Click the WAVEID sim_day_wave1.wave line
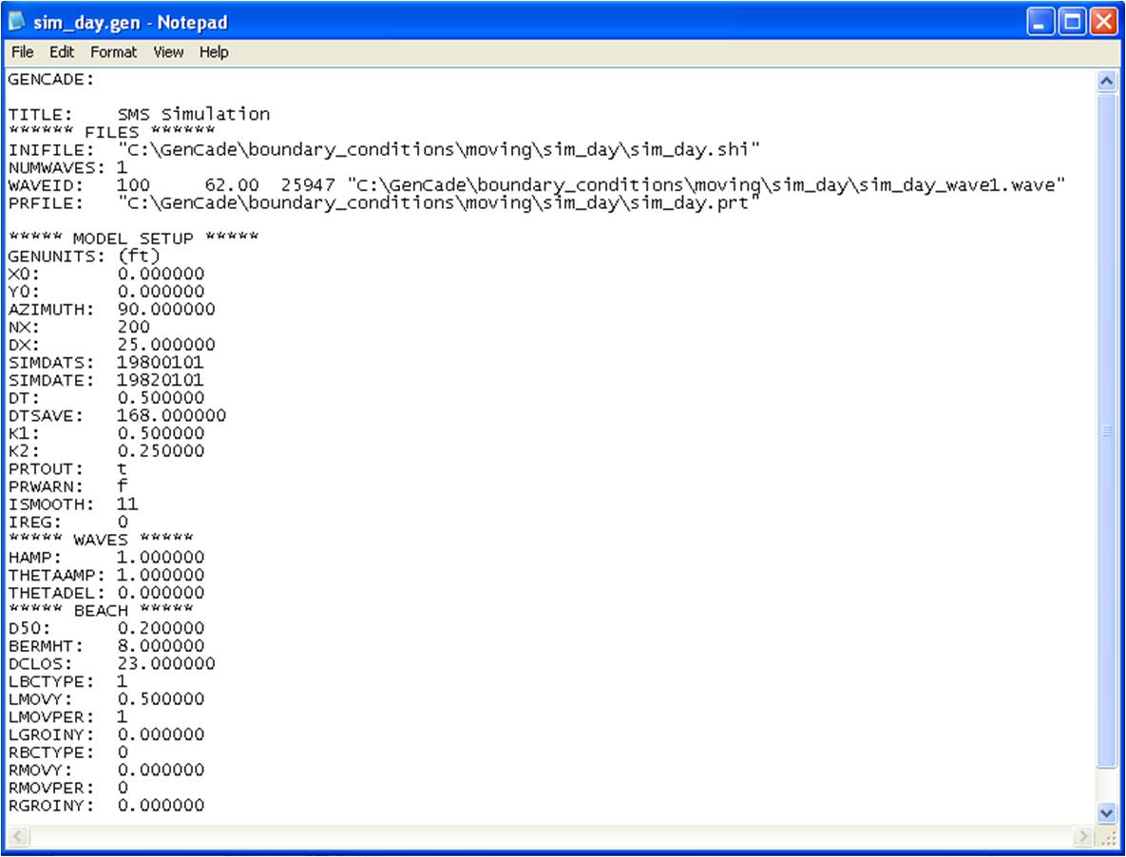Image resolution: width=1126 pixels, height=857 pixels. [x=537, y=185]
